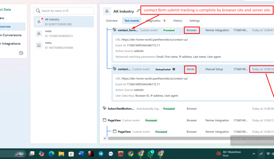Click the pencil edit icon next to AK industry
The image size is (274, 159).
138,11
